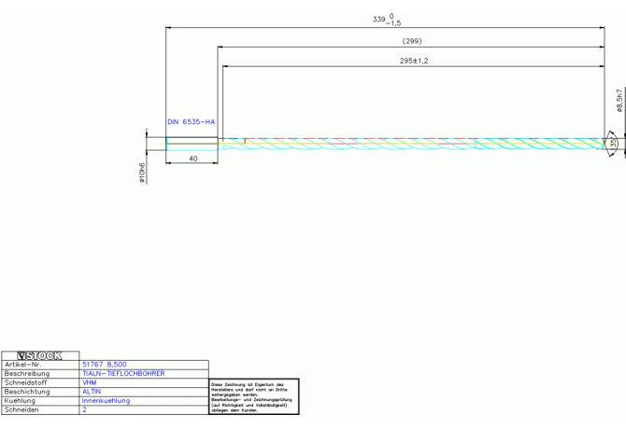Select the 295±1,2 flute length dimension
This screenshot has width=626, height=429.
(x=412, y=61)
